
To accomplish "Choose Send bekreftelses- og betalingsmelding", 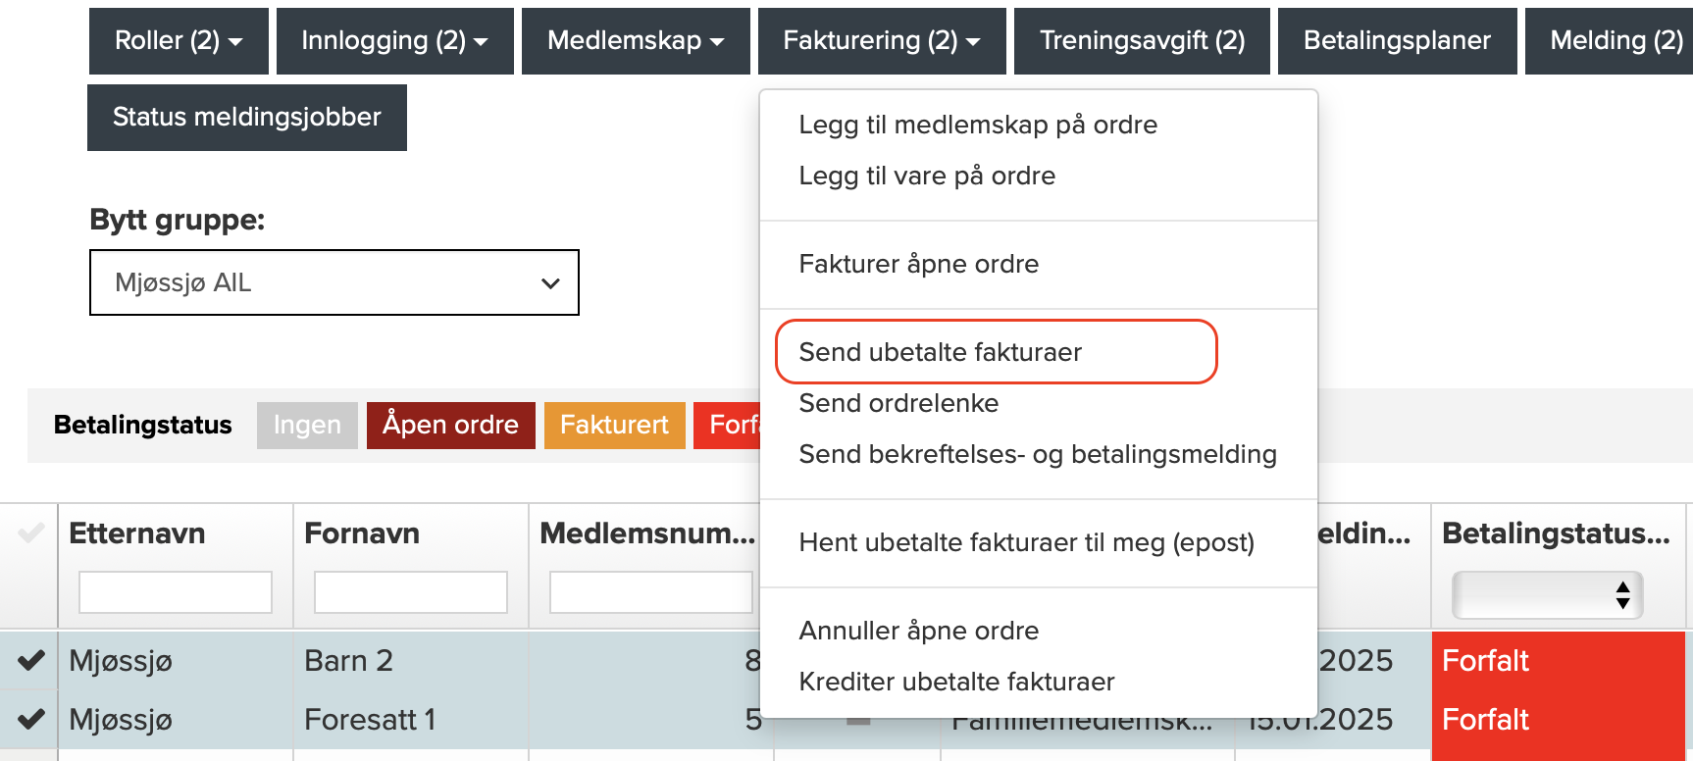I will [1038, 454].
